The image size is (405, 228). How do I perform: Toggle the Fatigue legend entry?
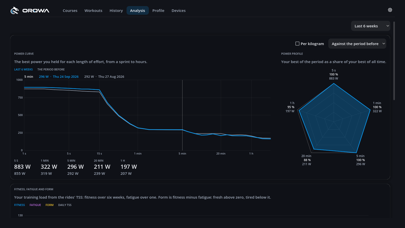[35, 205]
